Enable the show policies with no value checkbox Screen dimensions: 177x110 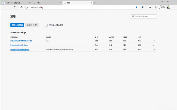pyautogui.click(x=46, y=25)
